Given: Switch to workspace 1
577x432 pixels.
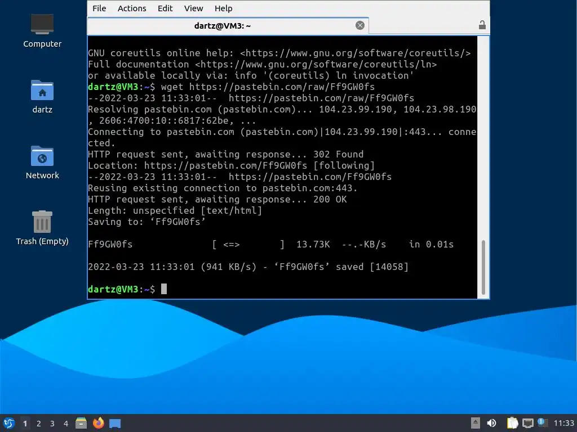Looking at the screenshot, I should coord(25,424).
